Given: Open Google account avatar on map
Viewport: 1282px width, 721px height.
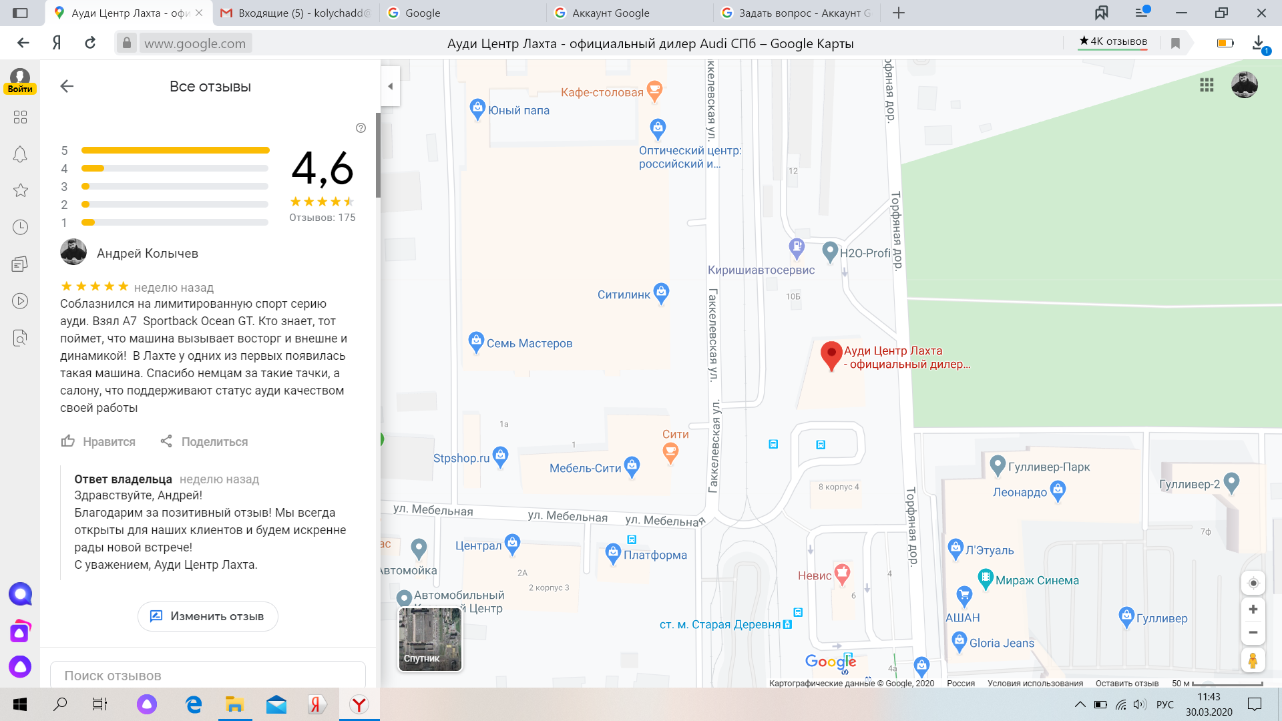Looking at the screenshot, I should (x=1245, y=85).
